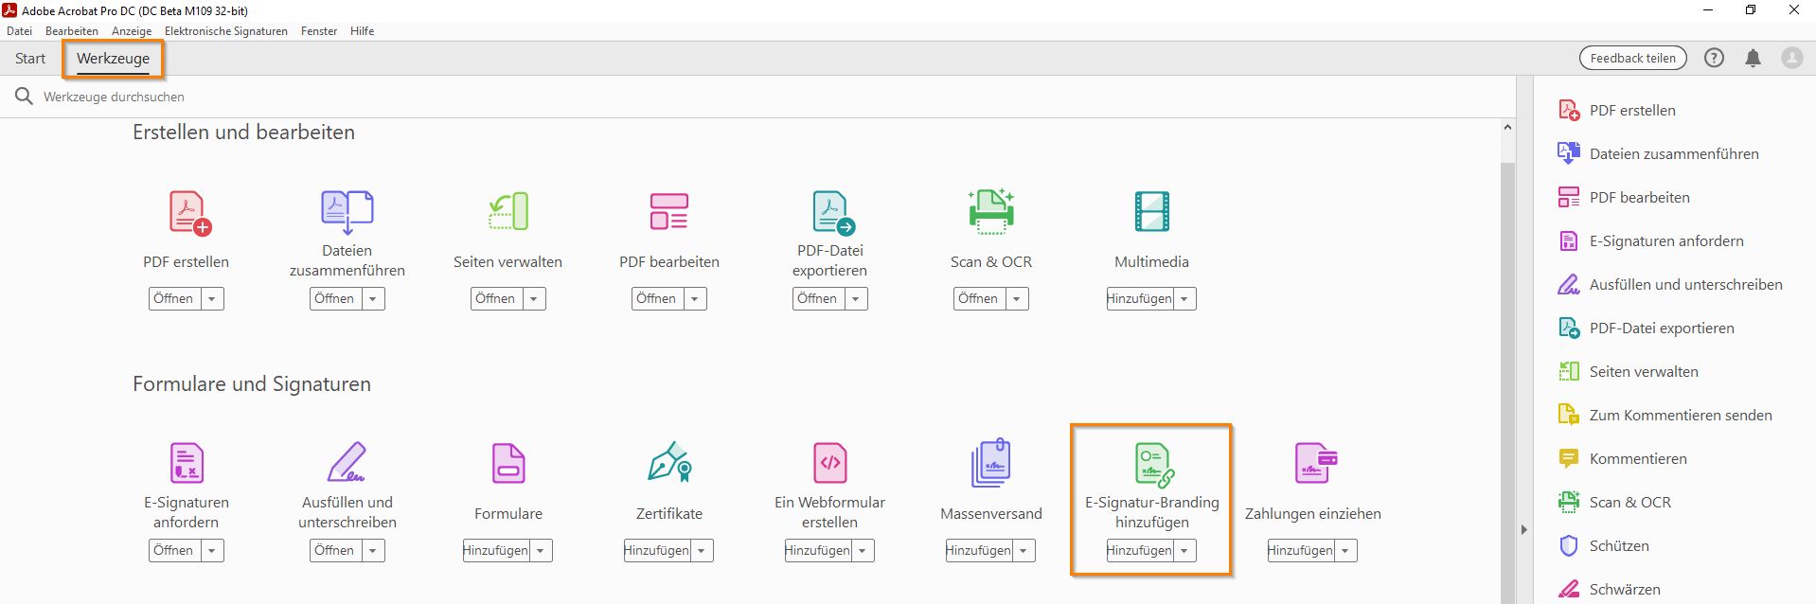Focus the Werkzeuge durchsuchen search field

tap(757, 97)
